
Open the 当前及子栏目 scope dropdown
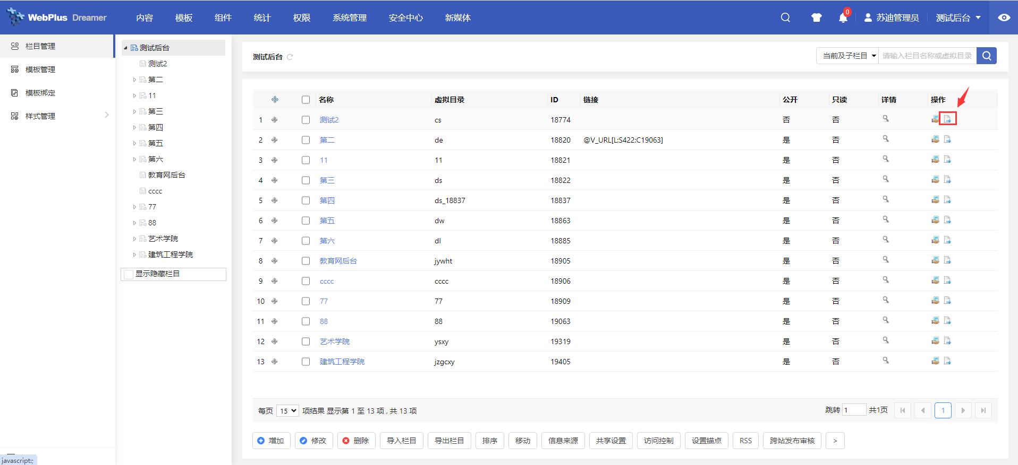coord(847,56)
